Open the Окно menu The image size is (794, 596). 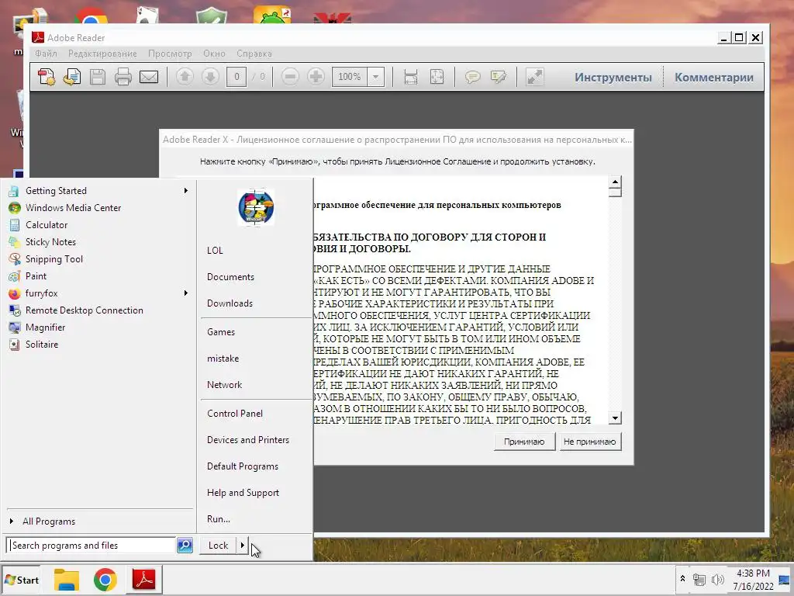pyautogui.click(x=214, y=54)
